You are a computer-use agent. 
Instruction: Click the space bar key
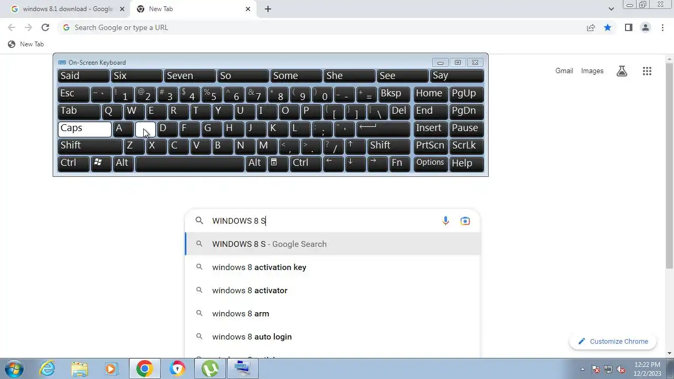pyautogui.click(x=190, y=163)
